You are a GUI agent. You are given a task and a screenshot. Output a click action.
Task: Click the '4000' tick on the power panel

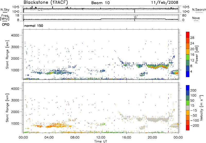pos(15,35)
